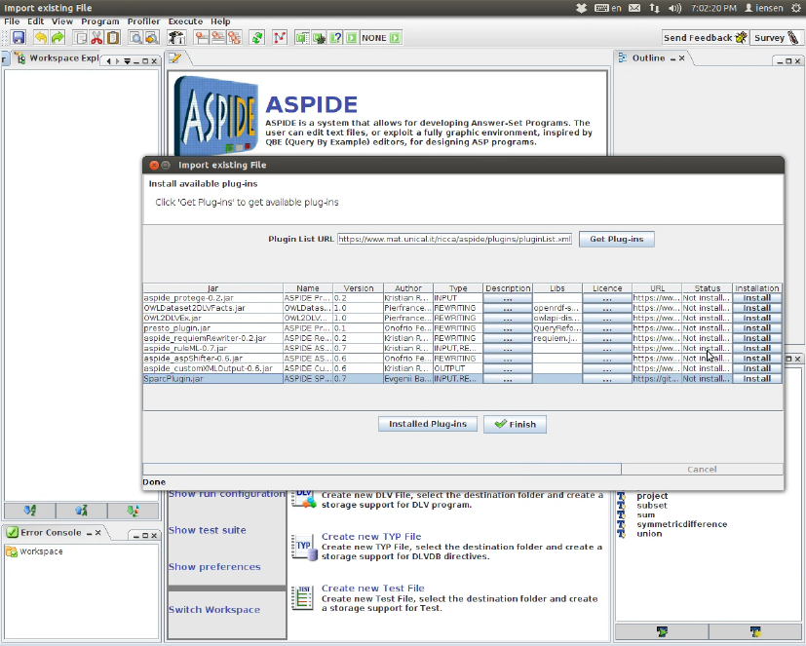Viewport: 806px width, 646px height.
Task: Click the Get Plug-ins button
Action: [x=616, y=239]
